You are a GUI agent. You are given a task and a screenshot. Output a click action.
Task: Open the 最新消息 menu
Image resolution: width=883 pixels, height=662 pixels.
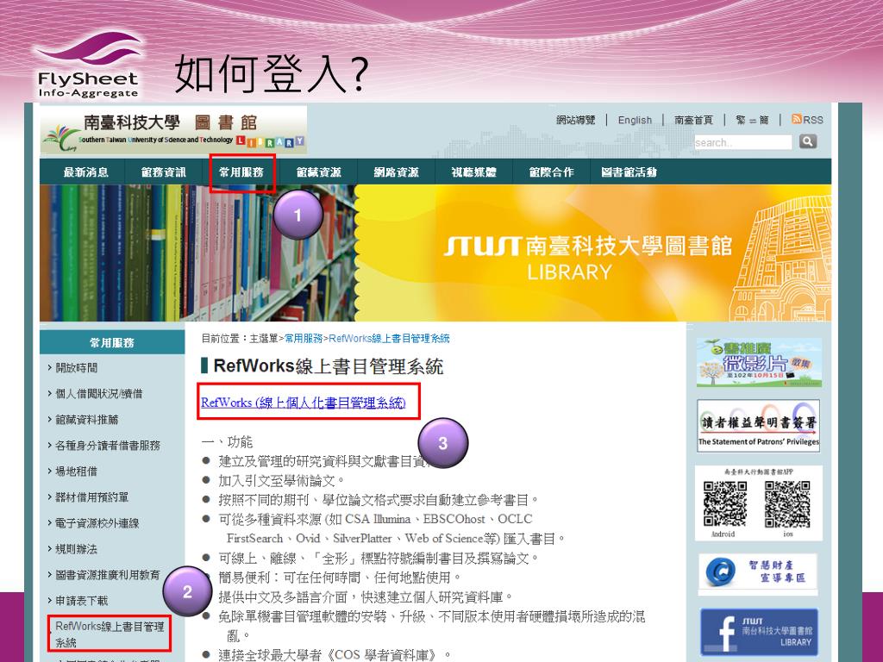point(85,172)
